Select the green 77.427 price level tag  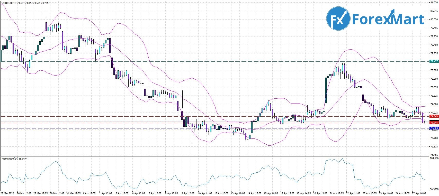[434, 61]
